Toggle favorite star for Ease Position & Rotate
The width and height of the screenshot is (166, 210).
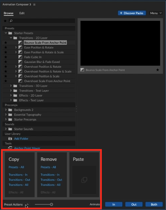tap(6, 47)
